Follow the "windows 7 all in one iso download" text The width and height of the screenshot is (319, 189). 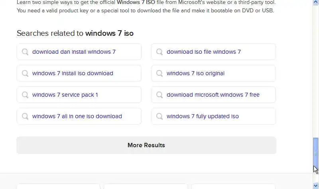(77, 116)
